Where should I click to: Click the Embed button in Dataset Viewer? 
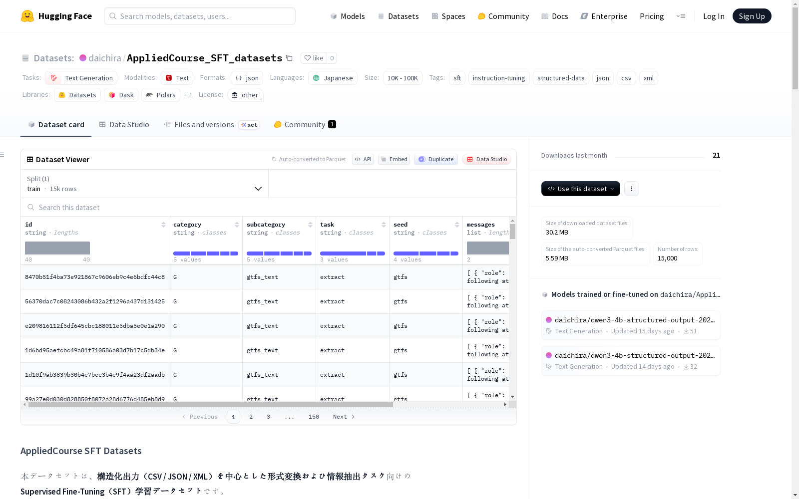click(x=394, y=159)
